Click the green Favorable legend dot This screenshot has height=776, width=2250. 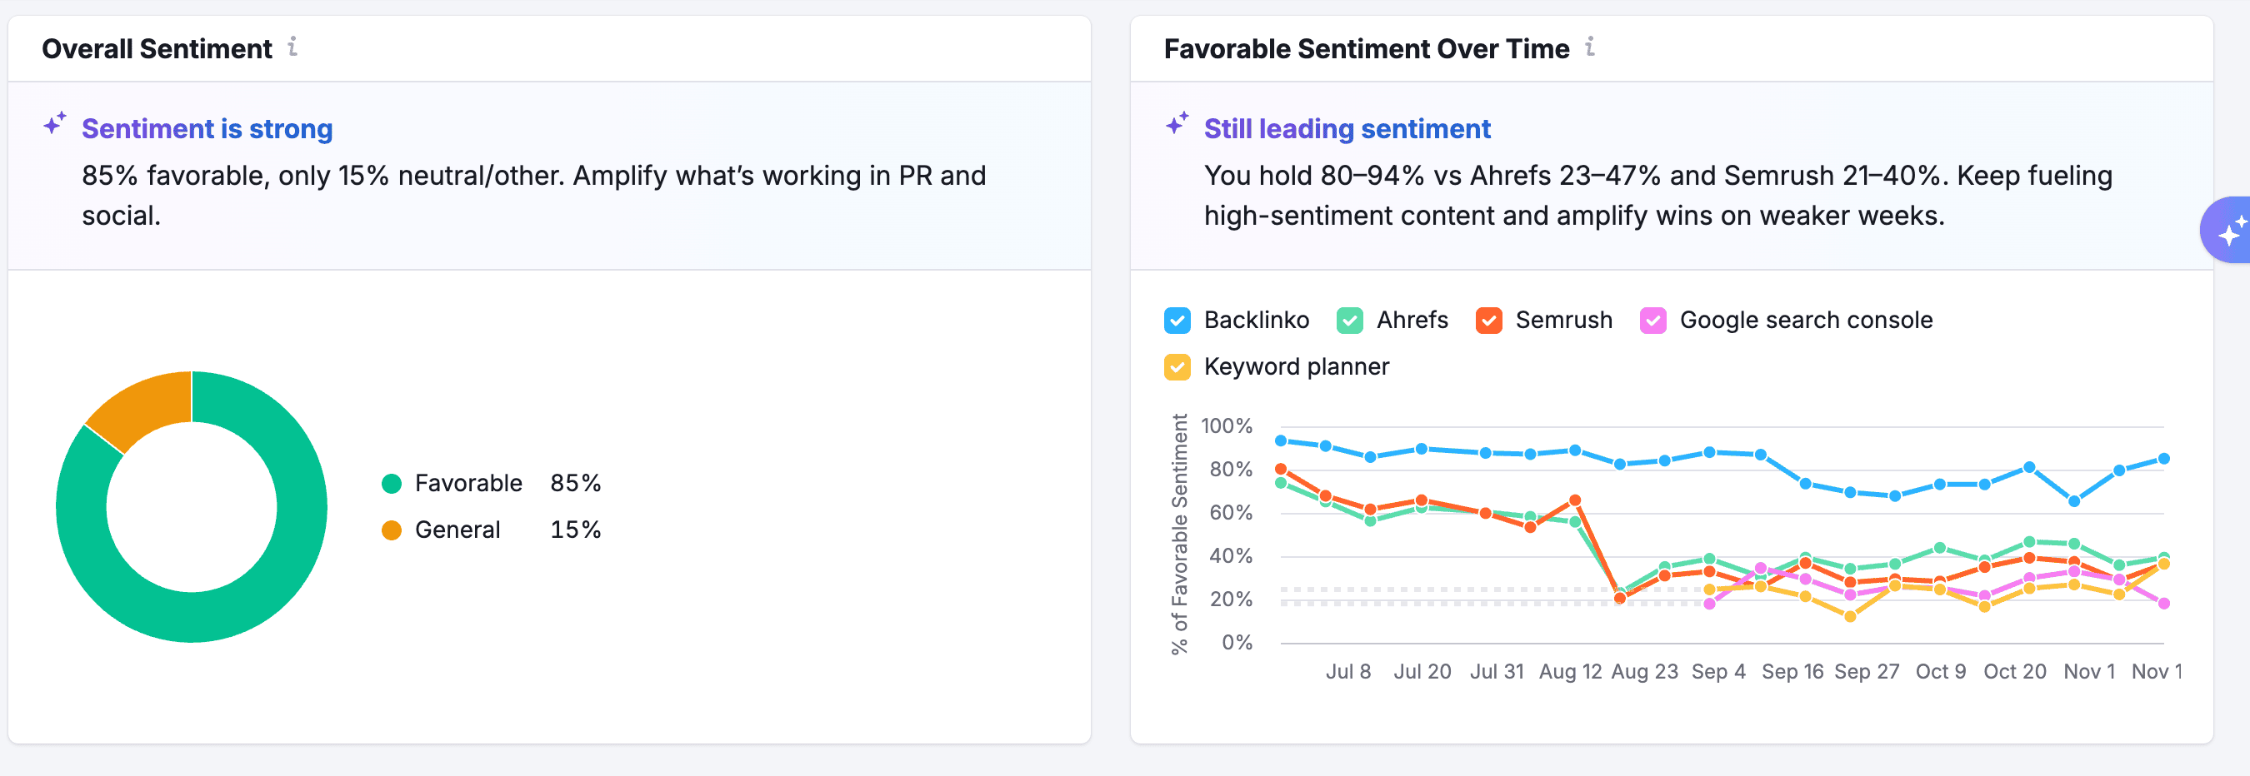[392, 484]
